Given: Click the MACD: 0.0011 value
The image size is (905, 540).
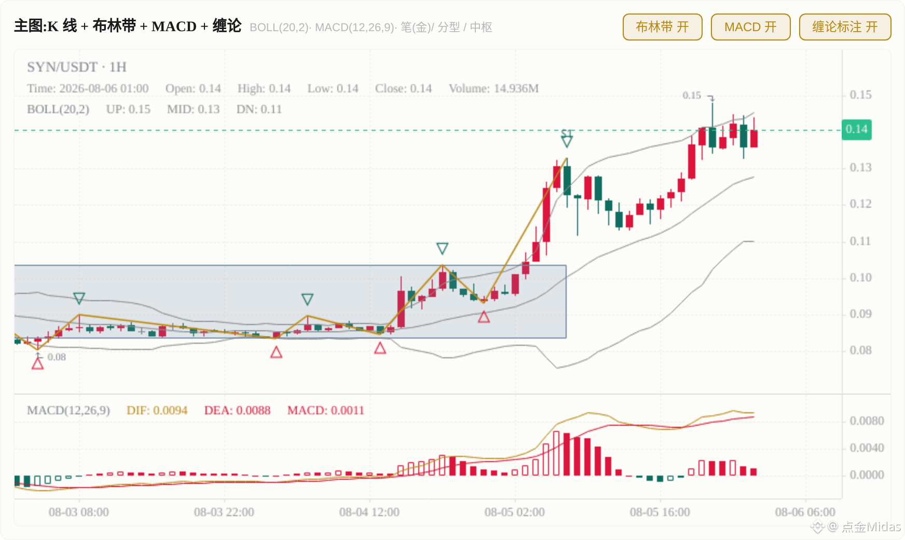Looking at the screenshot, I should 326,411.
